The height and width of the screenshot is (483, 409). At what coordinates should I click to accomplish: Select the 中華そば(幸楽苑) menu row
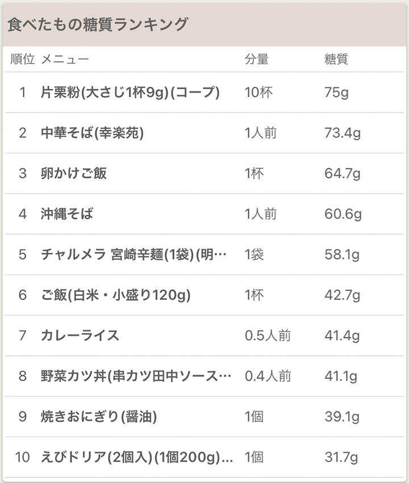coord(204,133)
